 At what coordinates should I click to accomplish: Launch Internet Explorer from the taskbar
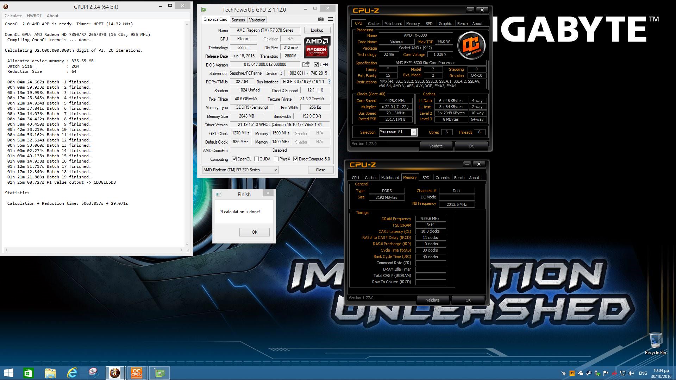pos(72,373)
